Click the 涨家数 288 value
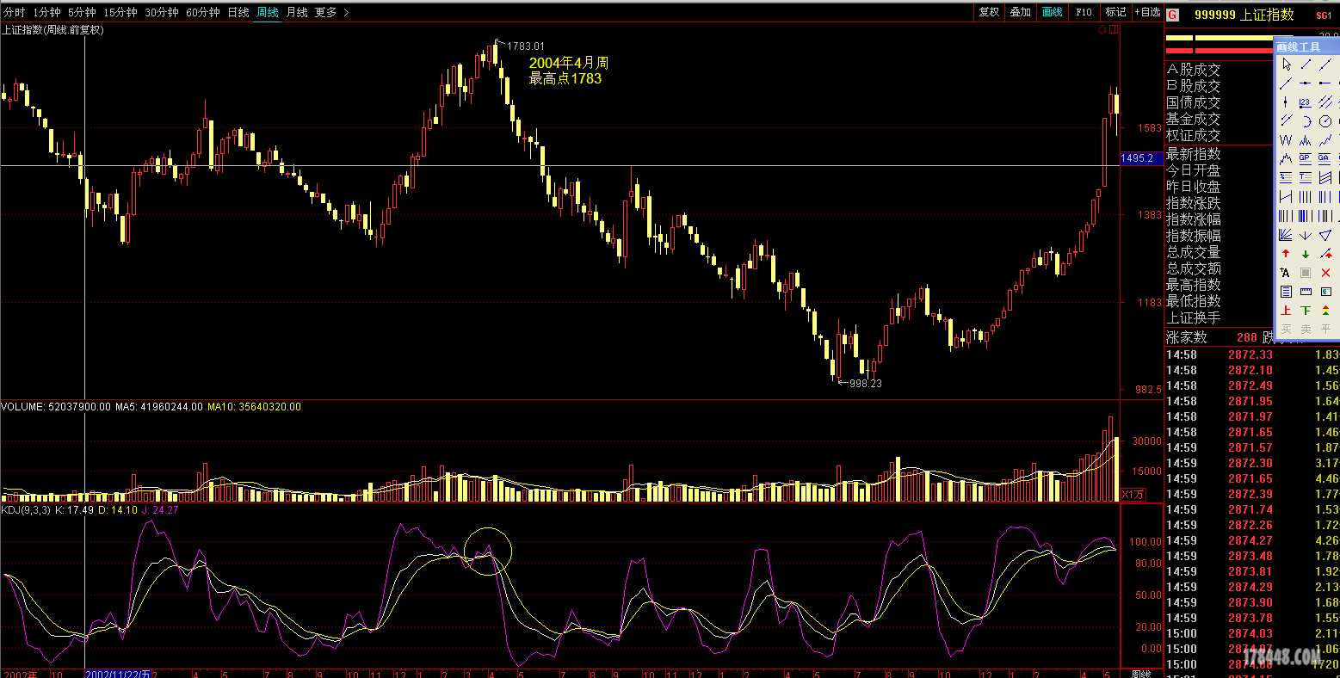Screen dimensions: 1340x678 pyautogui.click(x=1247, y=337)
